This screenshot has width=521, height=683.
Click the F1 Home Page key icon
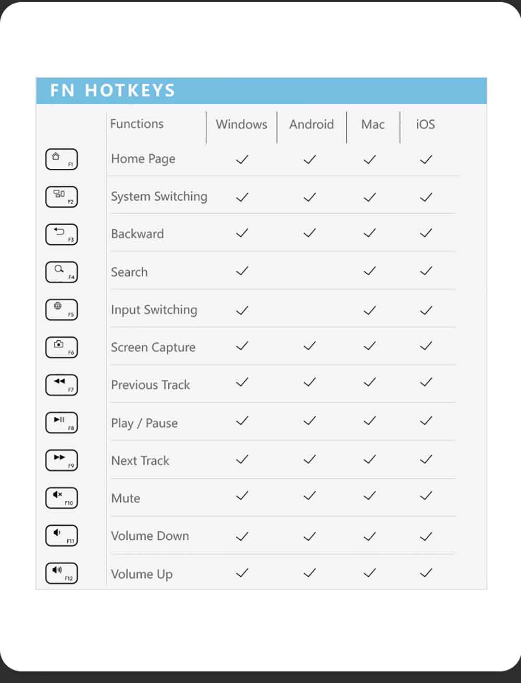[x=61, y=159]
